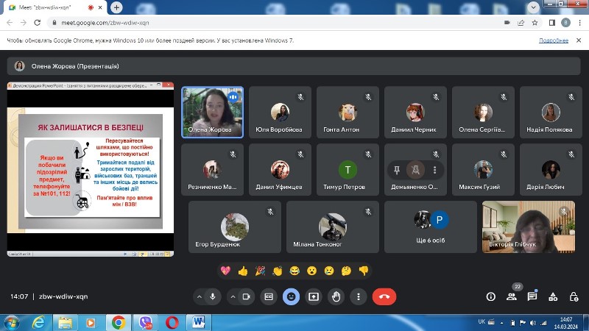Go back in browser history
Screen dimensions: 589x331
click(10, 23)
